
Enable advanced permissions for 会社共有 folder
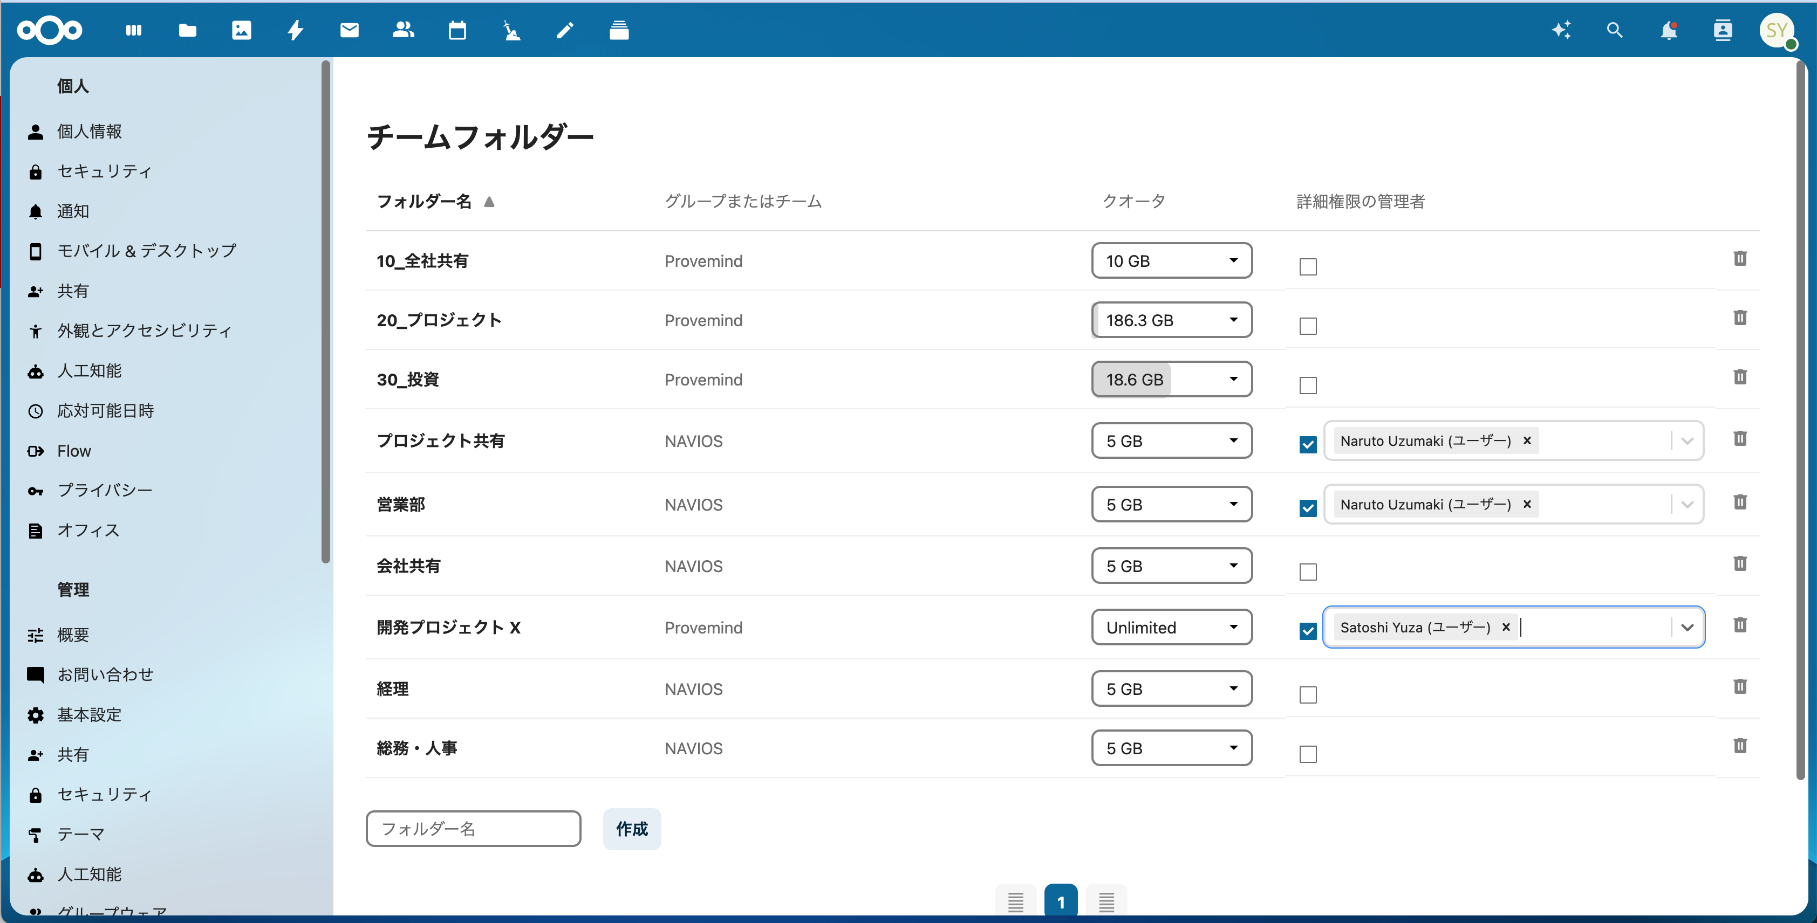tap(1308, 572)
